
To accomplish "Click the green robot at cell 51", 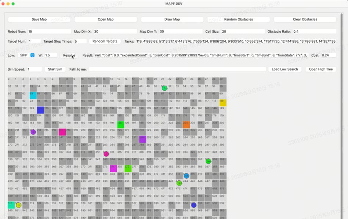I will point(164,88).
